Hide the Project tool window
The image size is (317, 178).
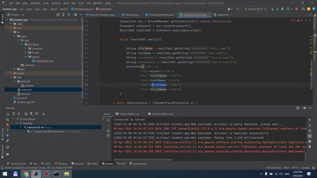(x=81, y=15)
